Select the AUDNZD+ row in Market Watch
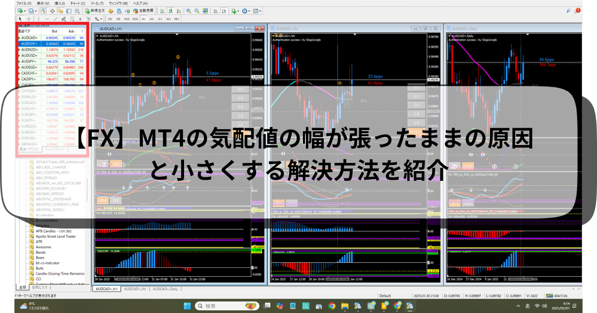The width and height of the screenshot is (597, 313). [x=52, y=50]
